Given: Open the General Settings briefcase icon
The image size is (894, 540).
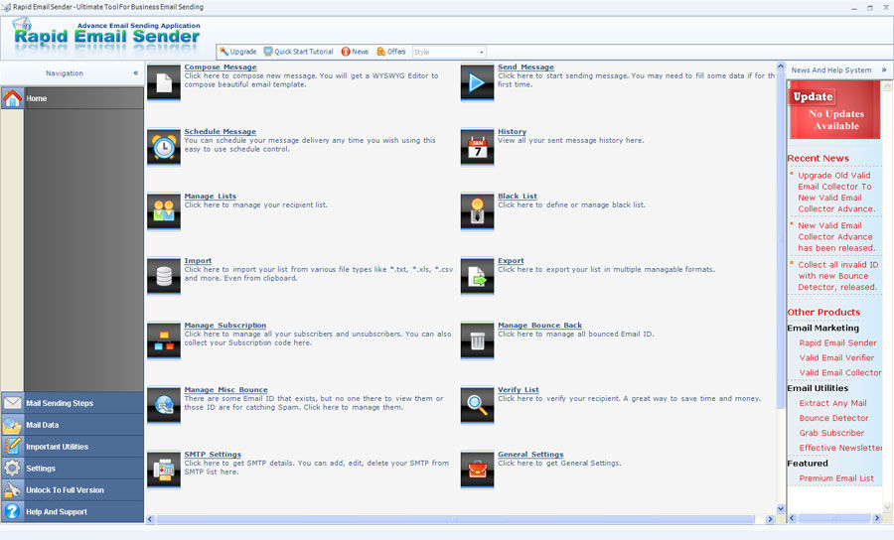Looking at the screenshot, I should (x=477, y=470).
